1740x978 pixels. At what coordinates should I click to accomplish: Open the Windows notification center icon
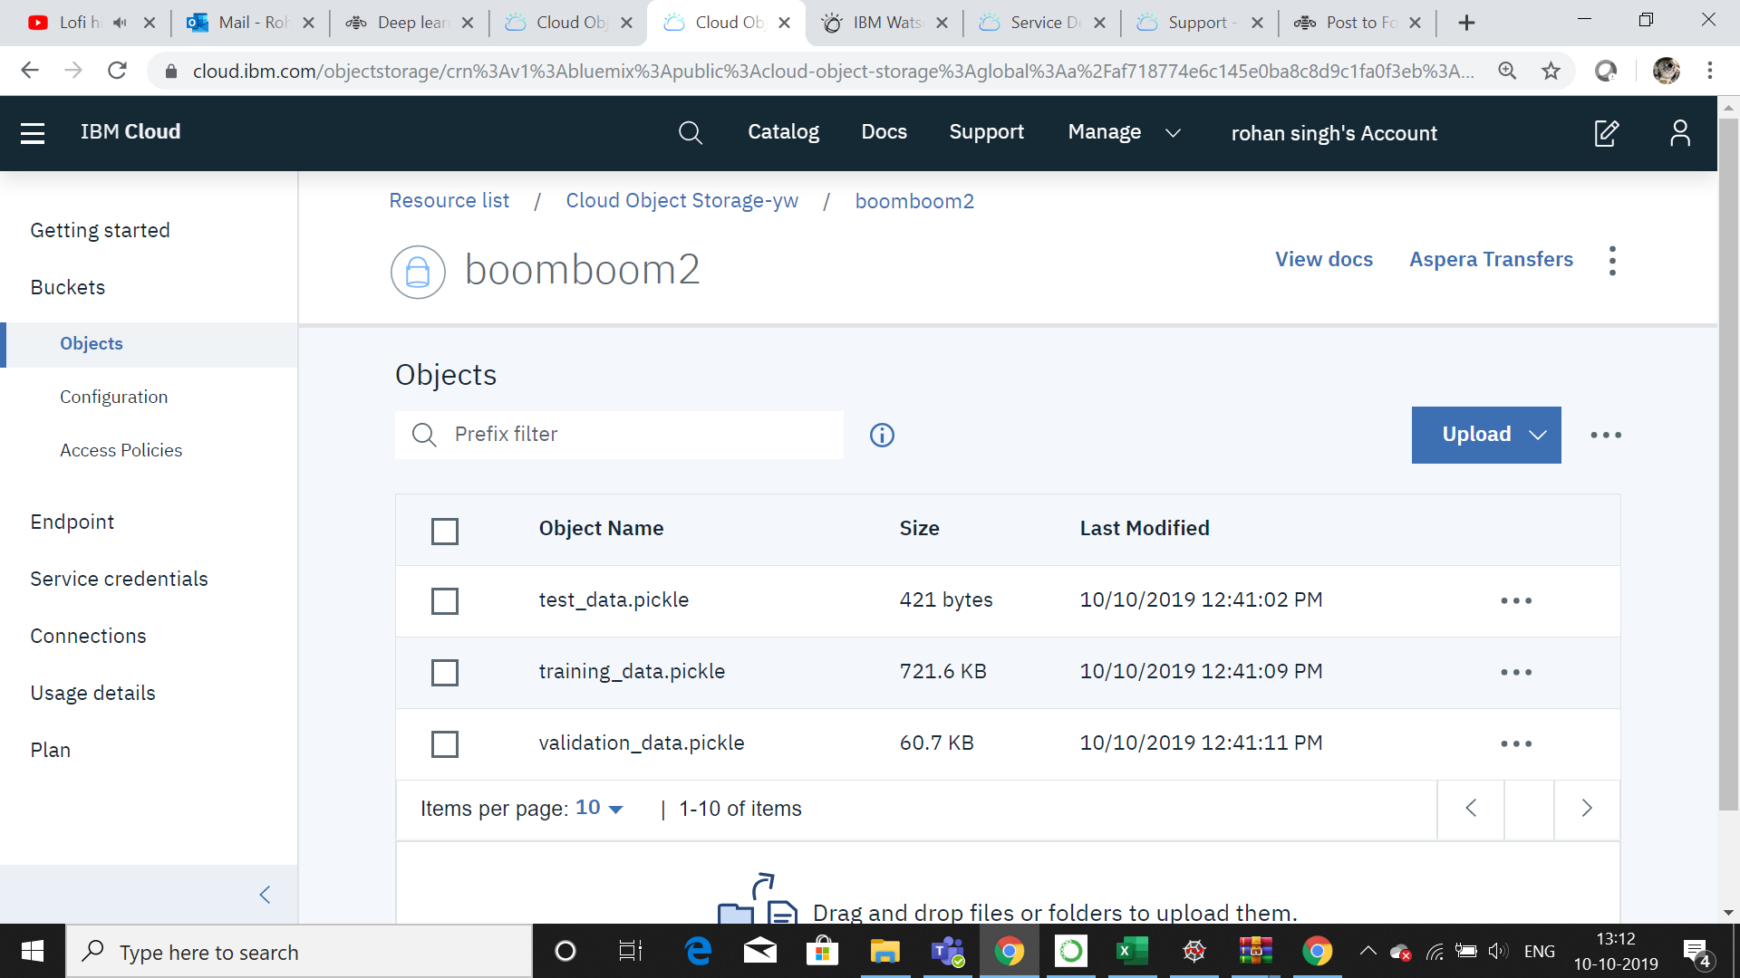tap(1696, 953)
